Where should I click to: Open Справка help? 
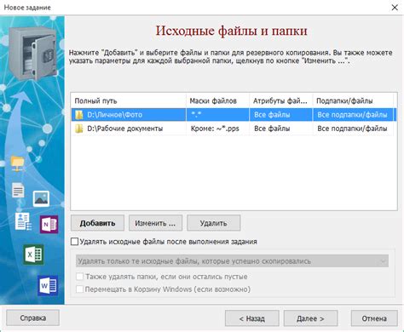(x=33, y=318)
